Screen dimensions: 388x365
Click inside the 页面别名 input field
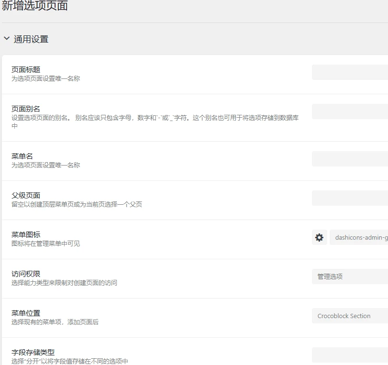[x=349, y=111]
